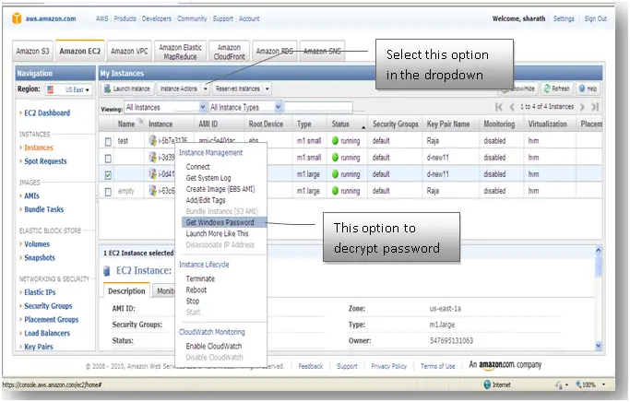
Task: Click EC2 Instance server icon in details
Action: coord(107,271)
